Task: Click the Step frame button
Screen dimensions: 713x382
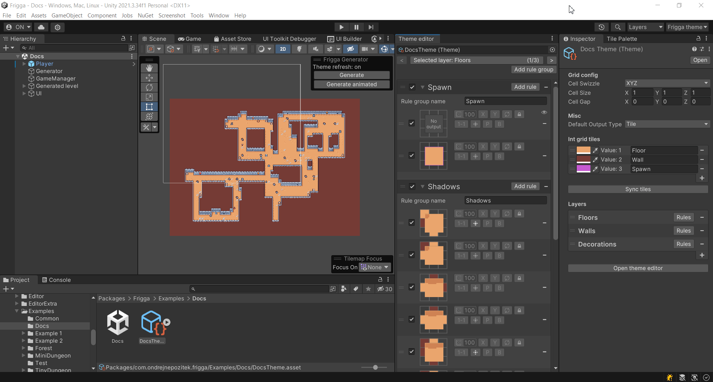Action: click(371, 27)
